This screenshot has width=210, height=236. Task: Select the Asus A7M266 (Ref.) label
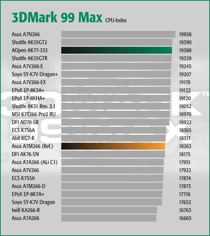(32, 146)
